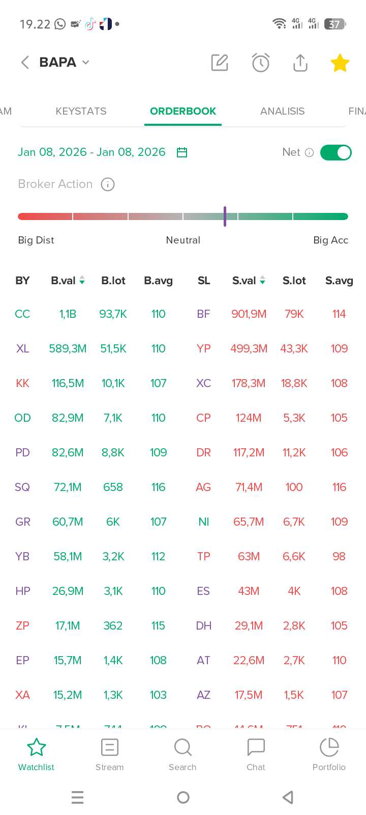Image resolution: width=366 pixels, height=815 pixels.
Task: Turn off the Net toggle switch
Action: point(336,152)
